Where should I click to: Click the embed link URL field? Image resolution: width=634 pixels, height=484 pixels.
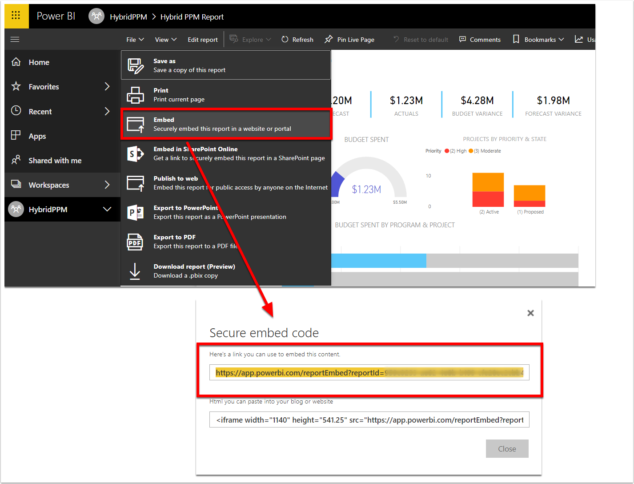(369, 372)
